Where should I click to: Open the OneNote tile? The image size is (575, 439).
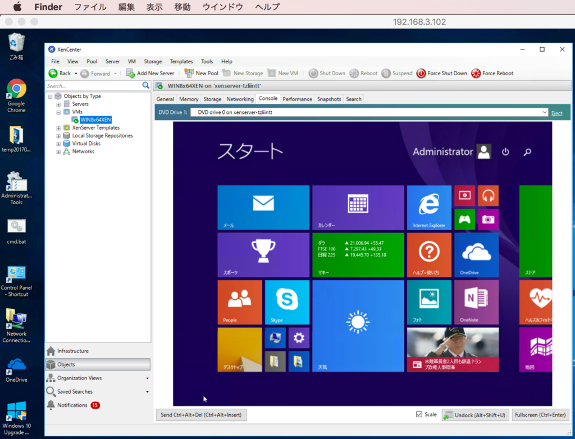click(476, 303)
